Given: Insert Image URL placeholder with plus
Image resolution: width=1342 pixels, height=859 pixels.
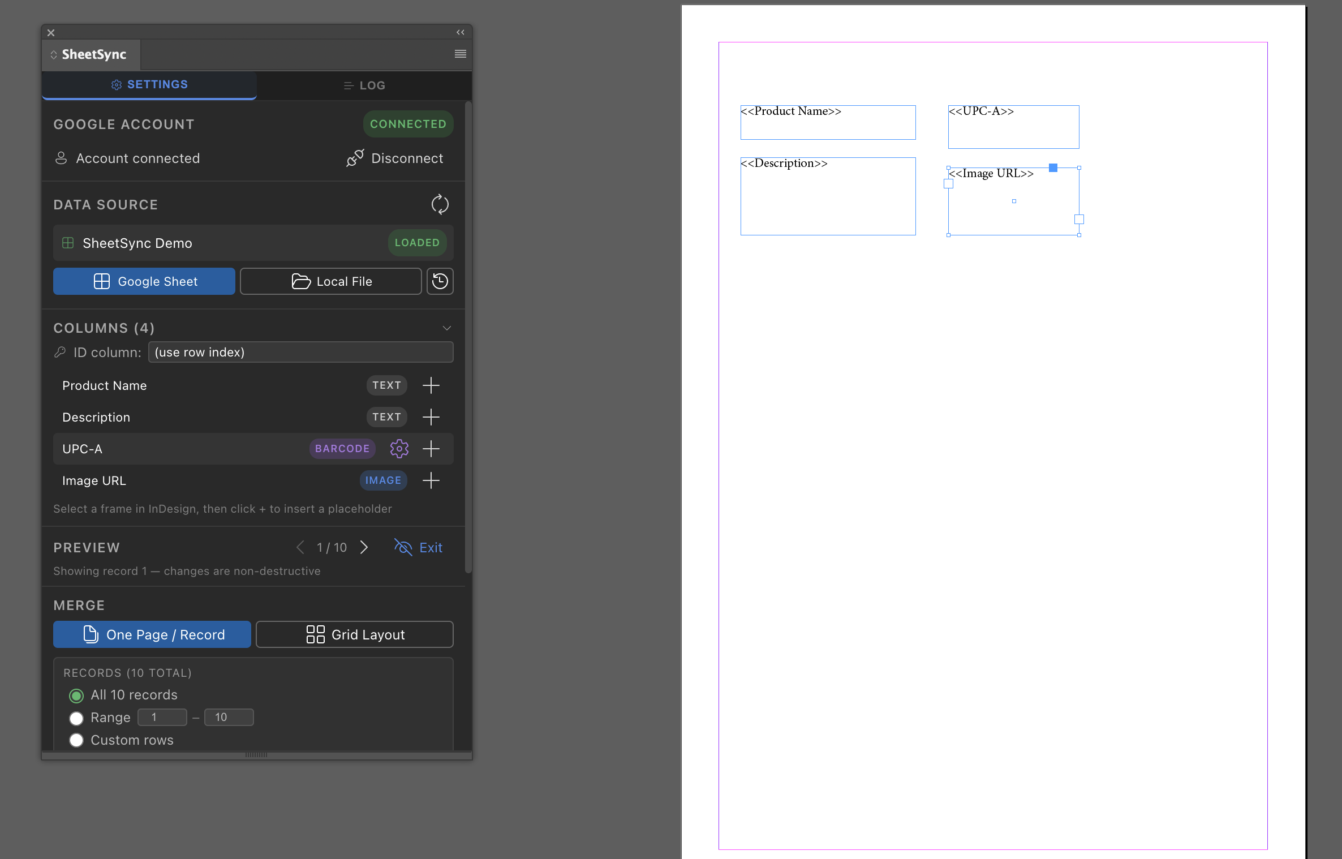Looking at the screenshot, I should pos(431,480).
